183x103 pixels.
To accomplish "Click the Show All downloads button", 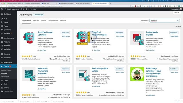I will pos(177,101).
